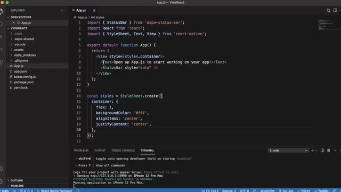Open the Explorer view in the activity bar
Viewport: 341px width, 192px height.
click(1, 11)
